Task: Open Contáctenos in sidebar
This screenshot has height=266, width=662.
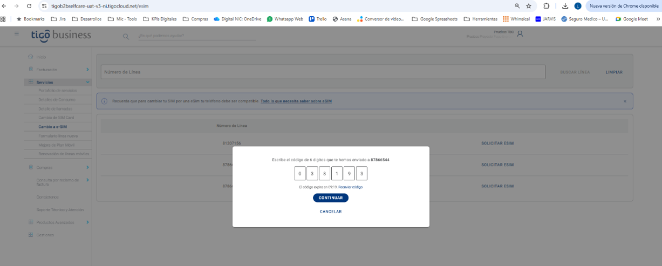Action: (x=47, y=197)
